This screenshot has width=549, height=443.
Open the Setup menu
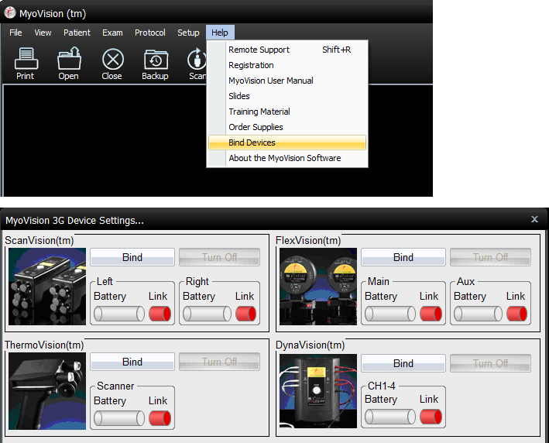click(x=188, y=33)
